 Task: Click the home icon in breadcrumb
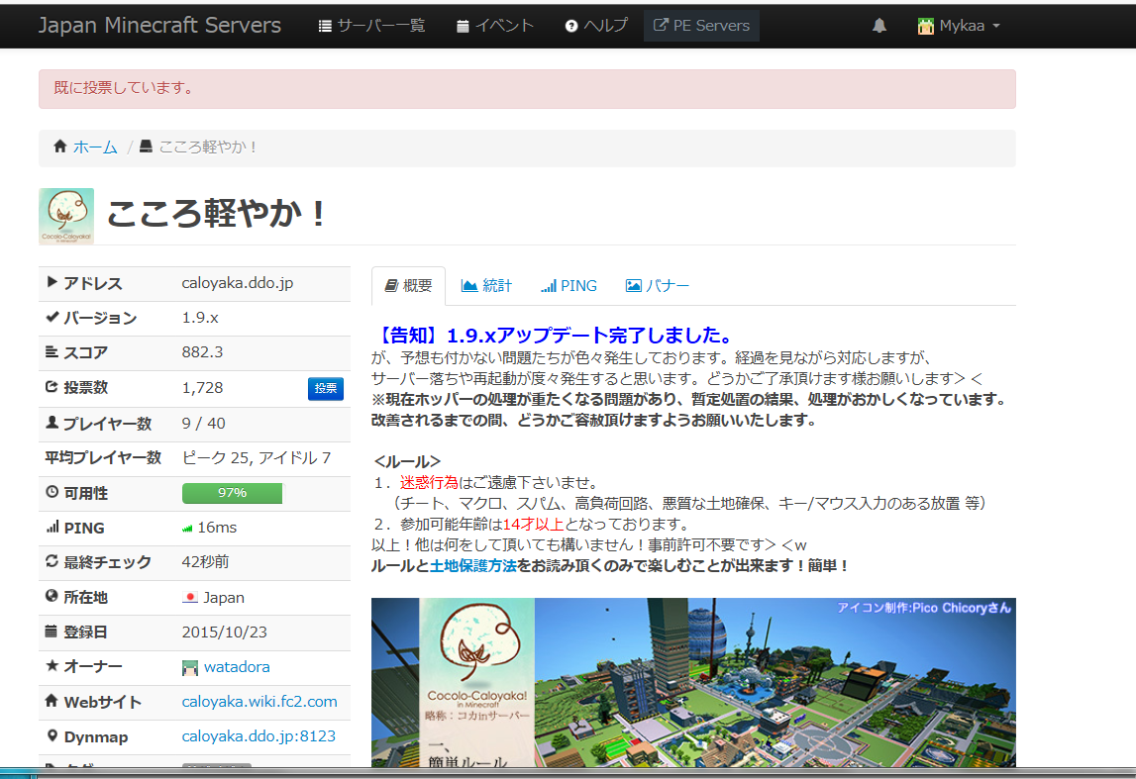point(60,146)
